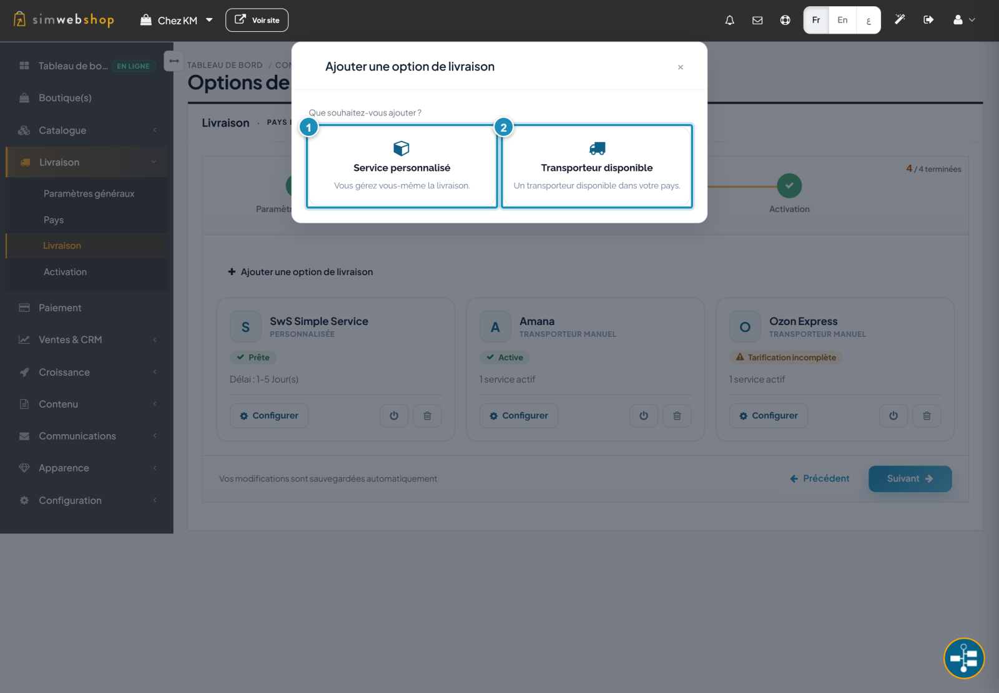Toggle power for Amana carrier
This screenshot has height=693, width=999.
point(644,415)
